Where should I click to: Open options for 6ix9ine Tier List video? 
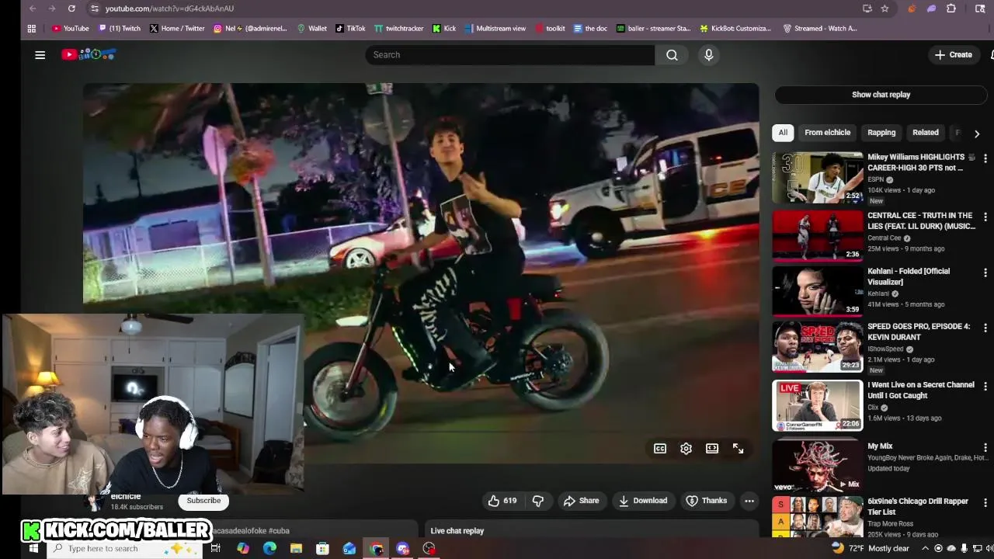(x=985, y=502)
